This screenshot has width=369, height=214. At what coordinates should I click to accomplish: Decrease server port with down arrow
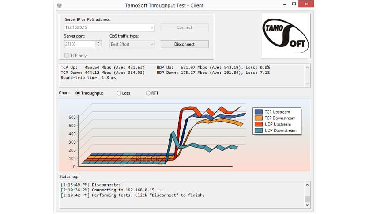tap(98, 46)
